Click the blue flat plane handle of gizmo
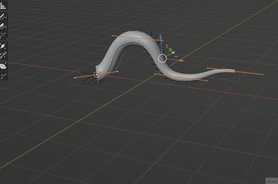 pyautogui.click(x=176, y=57)
